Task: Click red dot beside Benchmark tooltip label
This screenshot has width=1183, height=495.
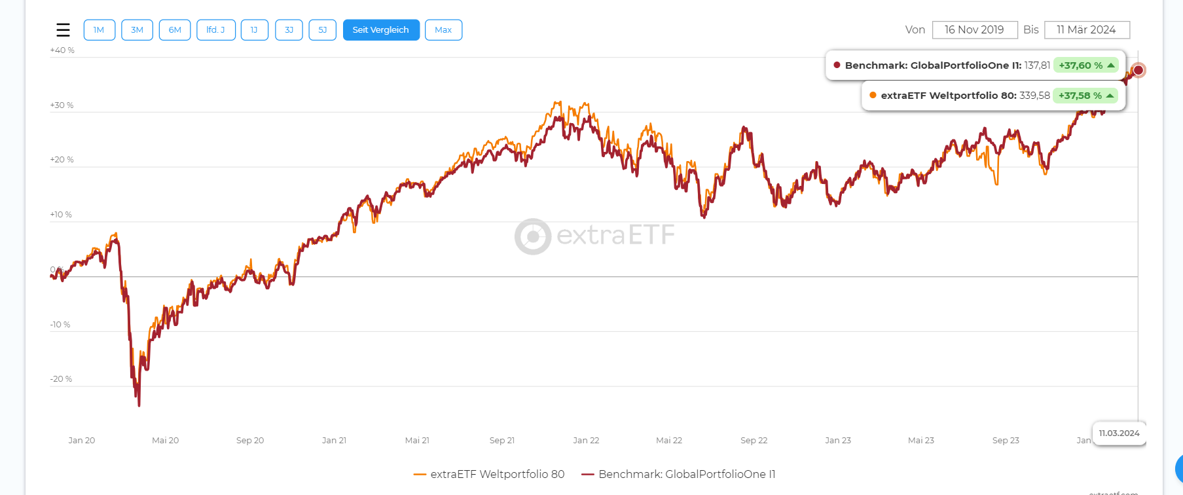Action: (x=837, y=65)
